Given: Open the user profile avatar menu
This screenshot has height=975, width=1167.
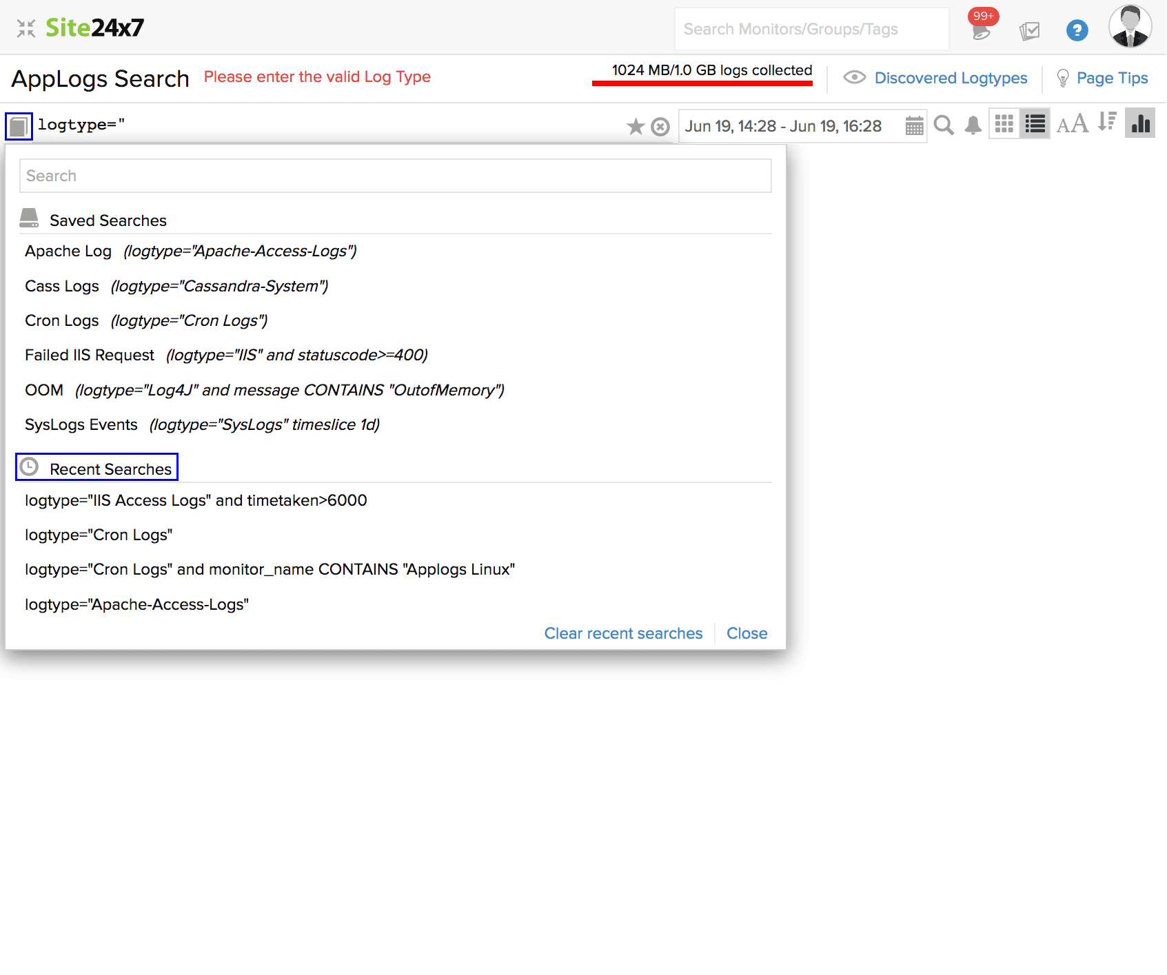Looking at the screenshot, I should pos(1130,28).
